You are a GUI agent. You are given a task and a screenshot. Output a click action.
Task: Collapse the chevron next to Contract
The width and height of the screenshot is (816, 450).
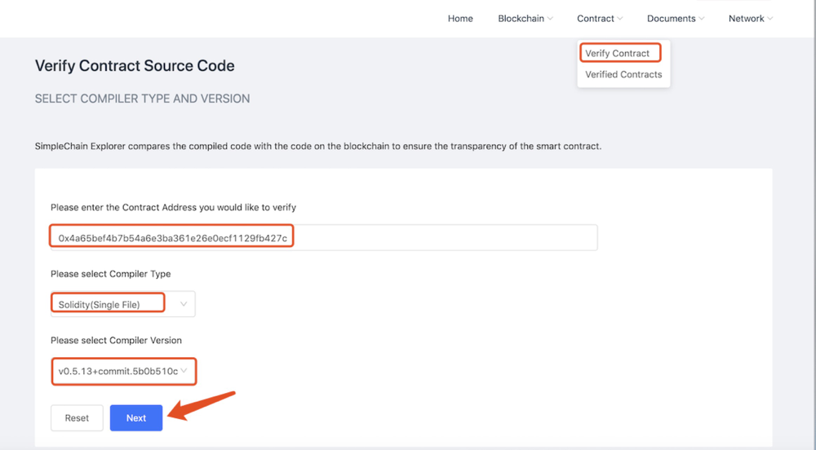click(620, 19)
